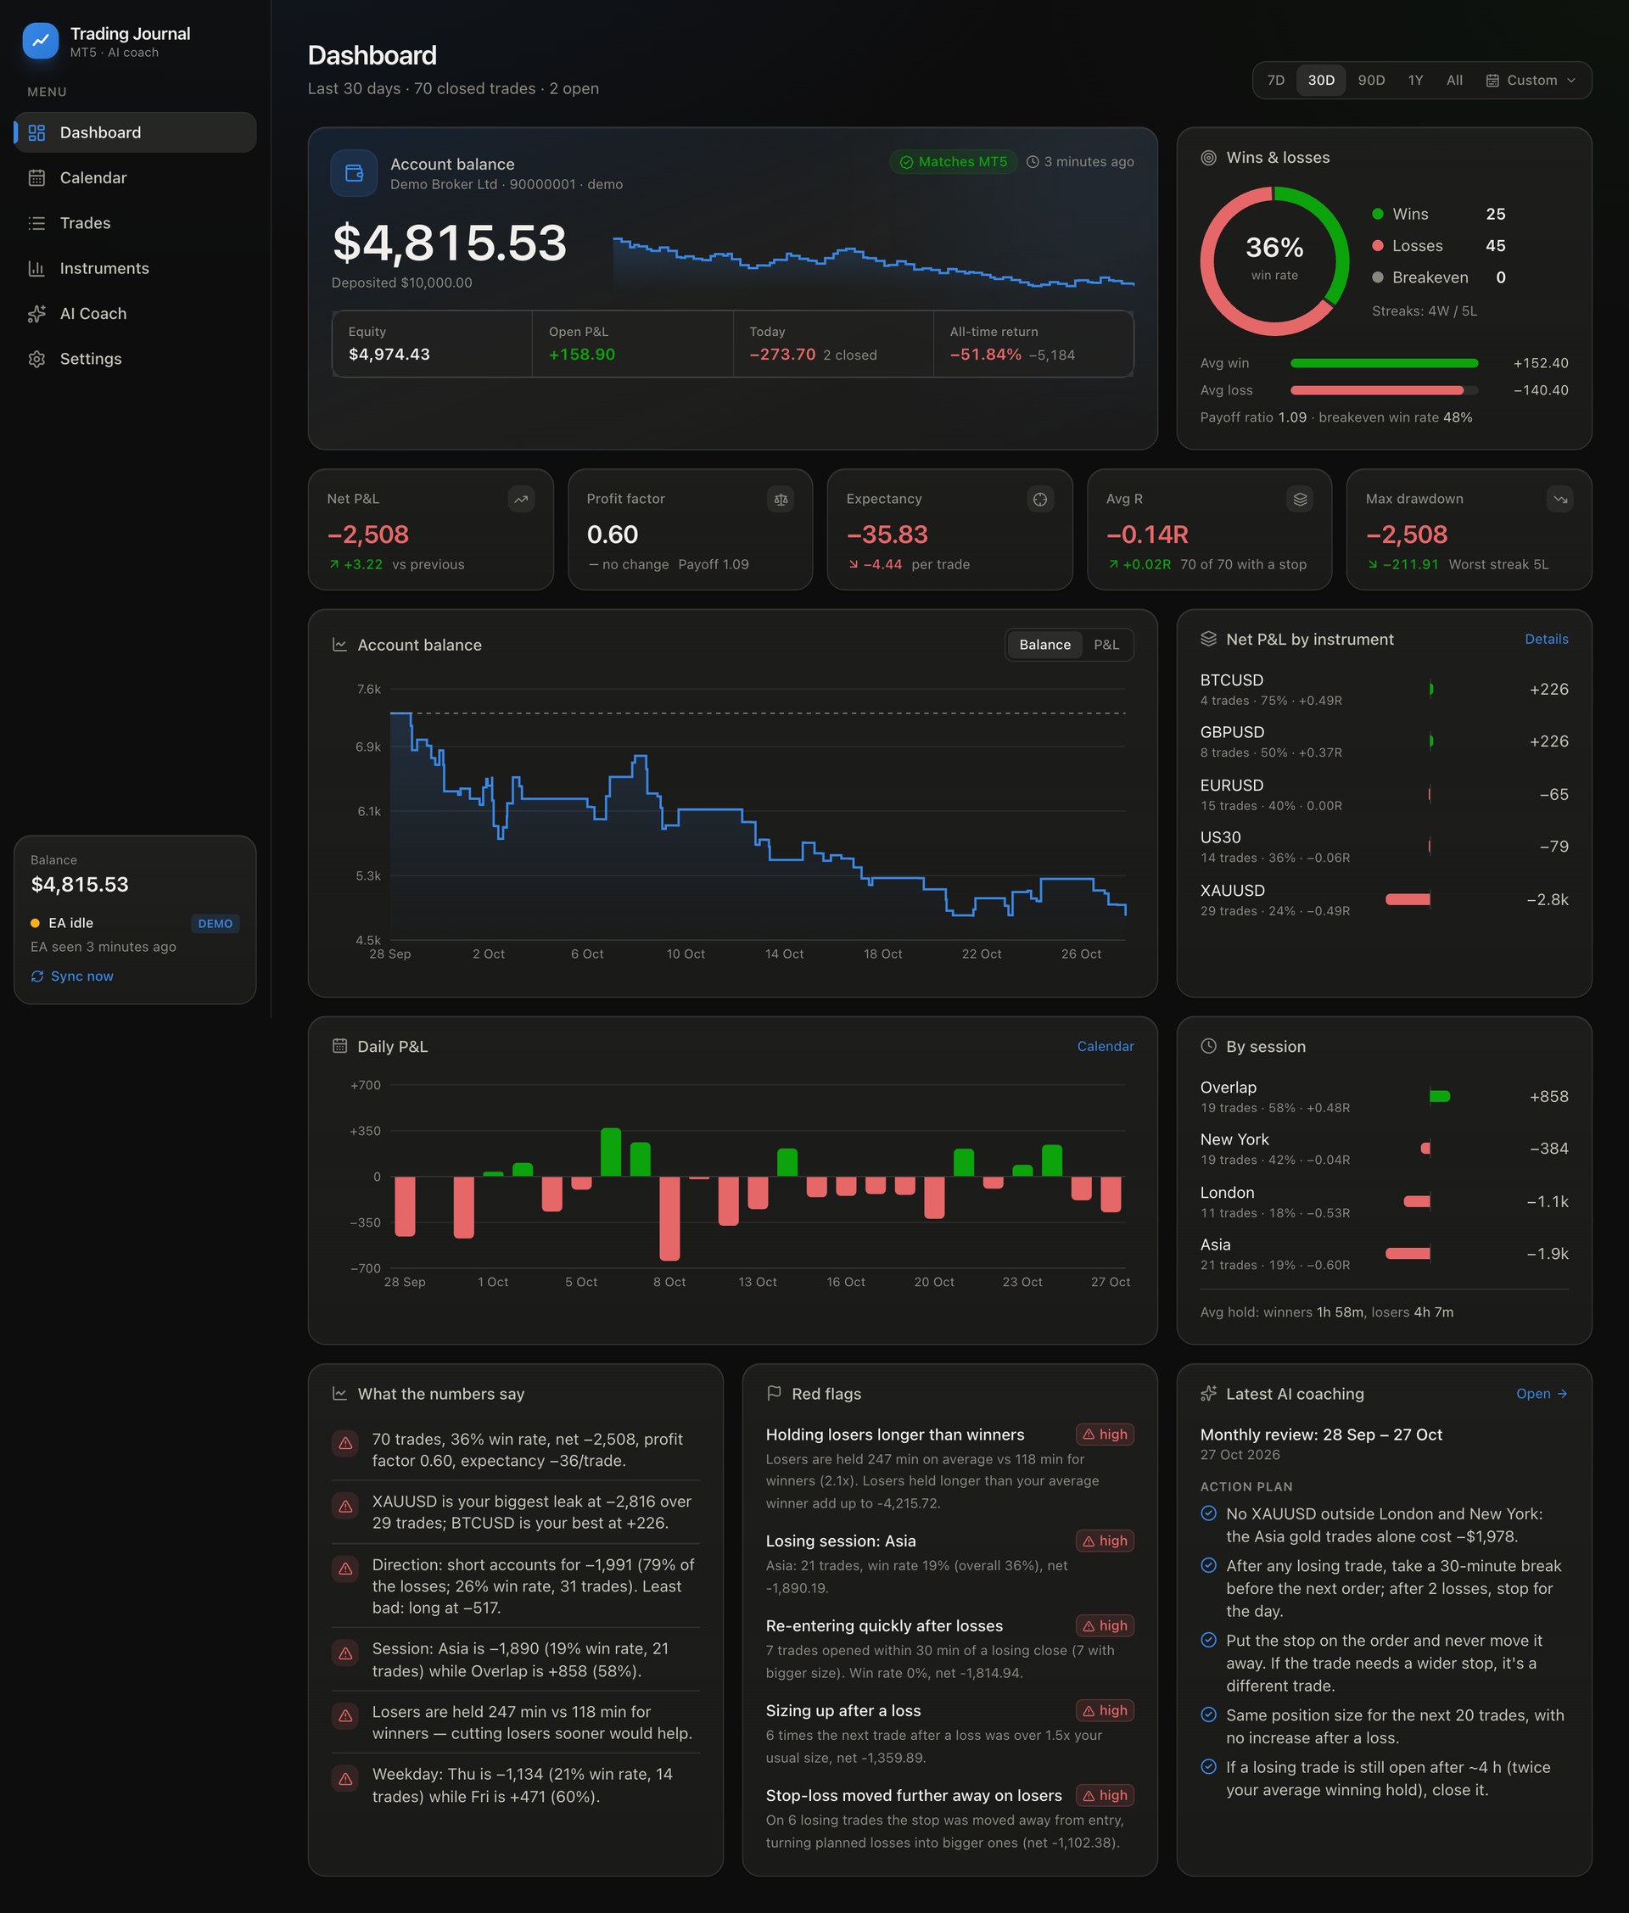
Task: Open Details link for Net P&L by instrument
Action: point(1546,639)
